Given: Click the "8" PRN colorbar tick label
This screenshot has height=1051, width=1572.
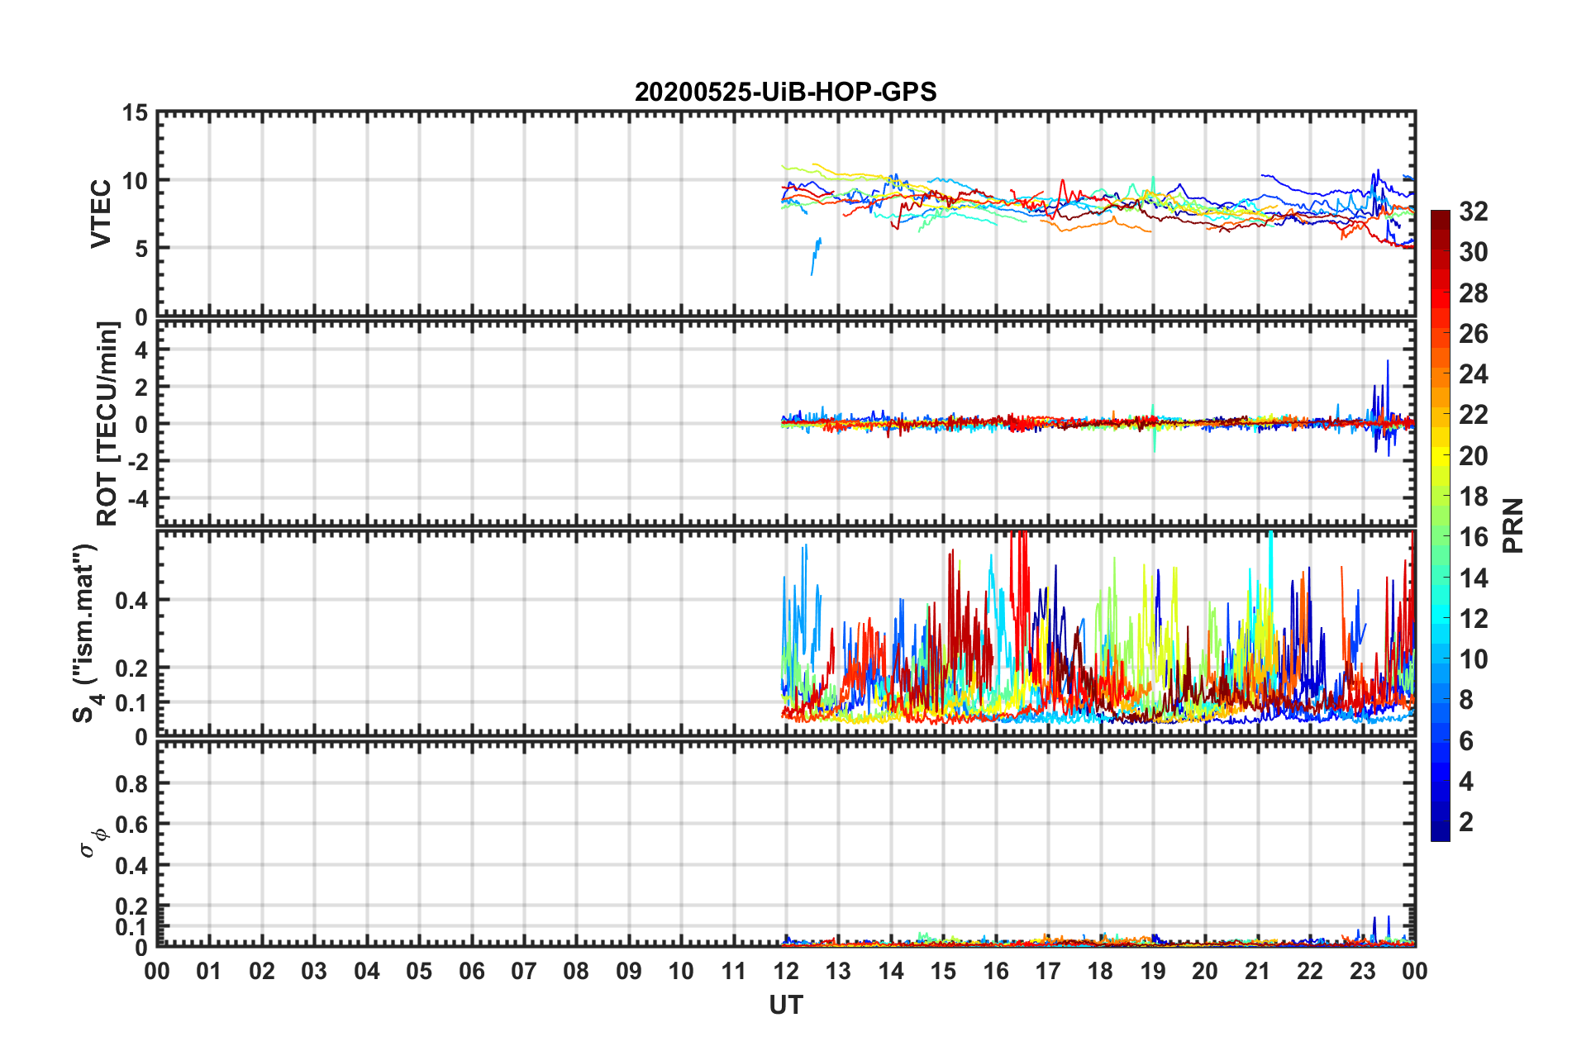Looking at the screenshot, I should (x=1466, y=700).
